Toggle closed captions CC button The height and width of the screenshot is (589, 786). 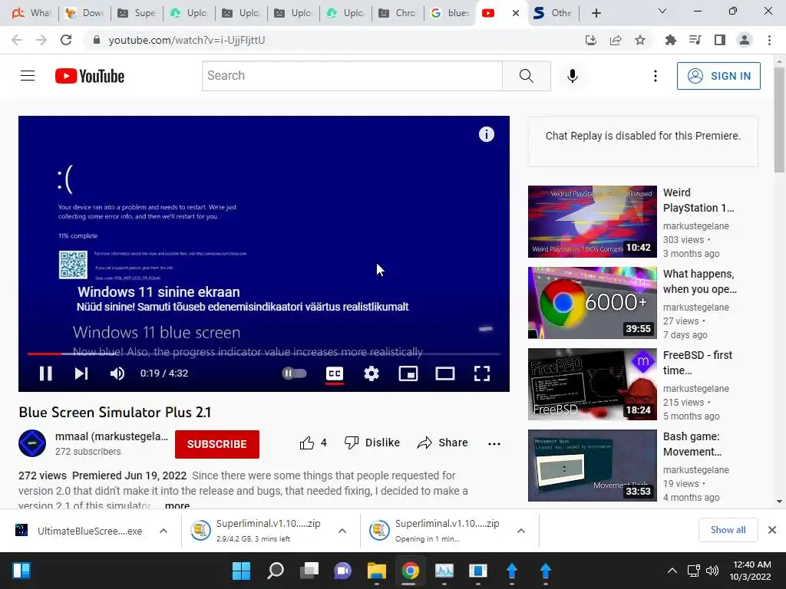[x=335, y=373]
